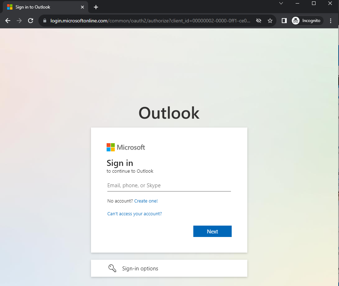Click the browser forward arrow
This screenshot has width=339, height=286.
[19, 21]
